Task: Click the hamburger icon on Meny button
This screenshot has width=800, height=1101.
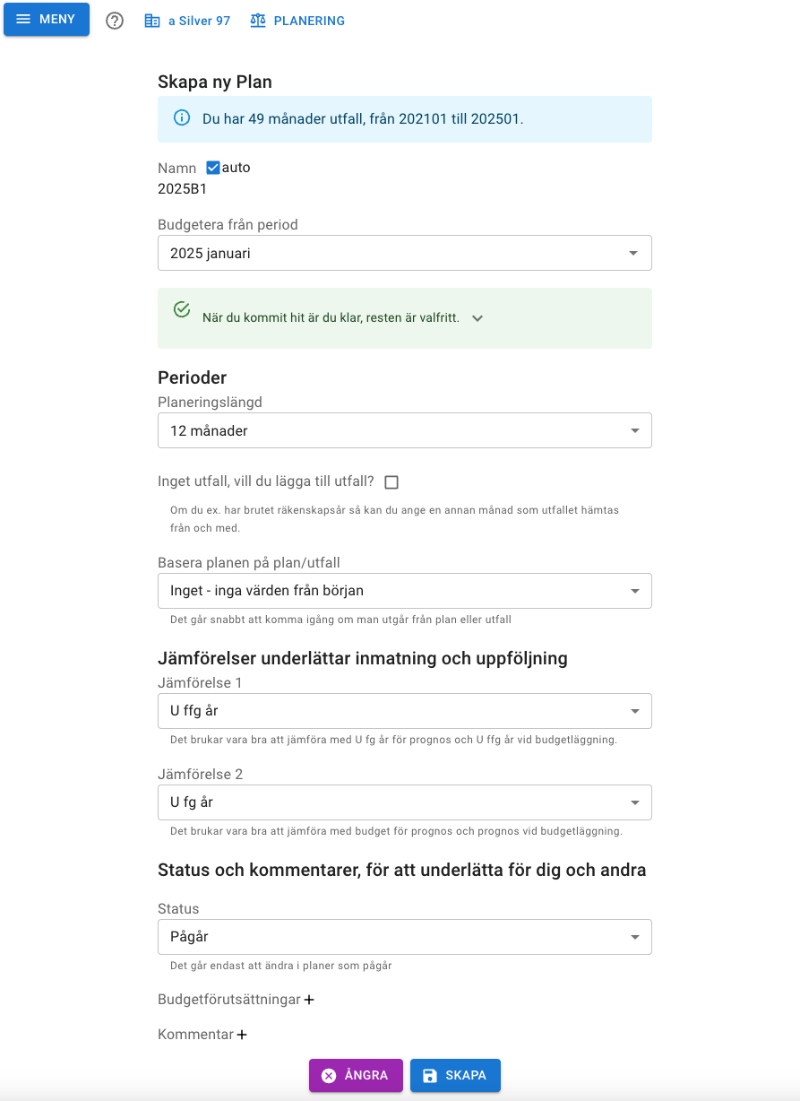Action: point(23,20)
